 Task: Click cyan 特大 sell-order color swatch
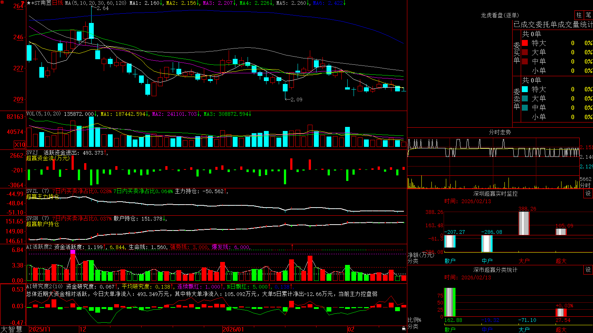click(x=525, y=89)
